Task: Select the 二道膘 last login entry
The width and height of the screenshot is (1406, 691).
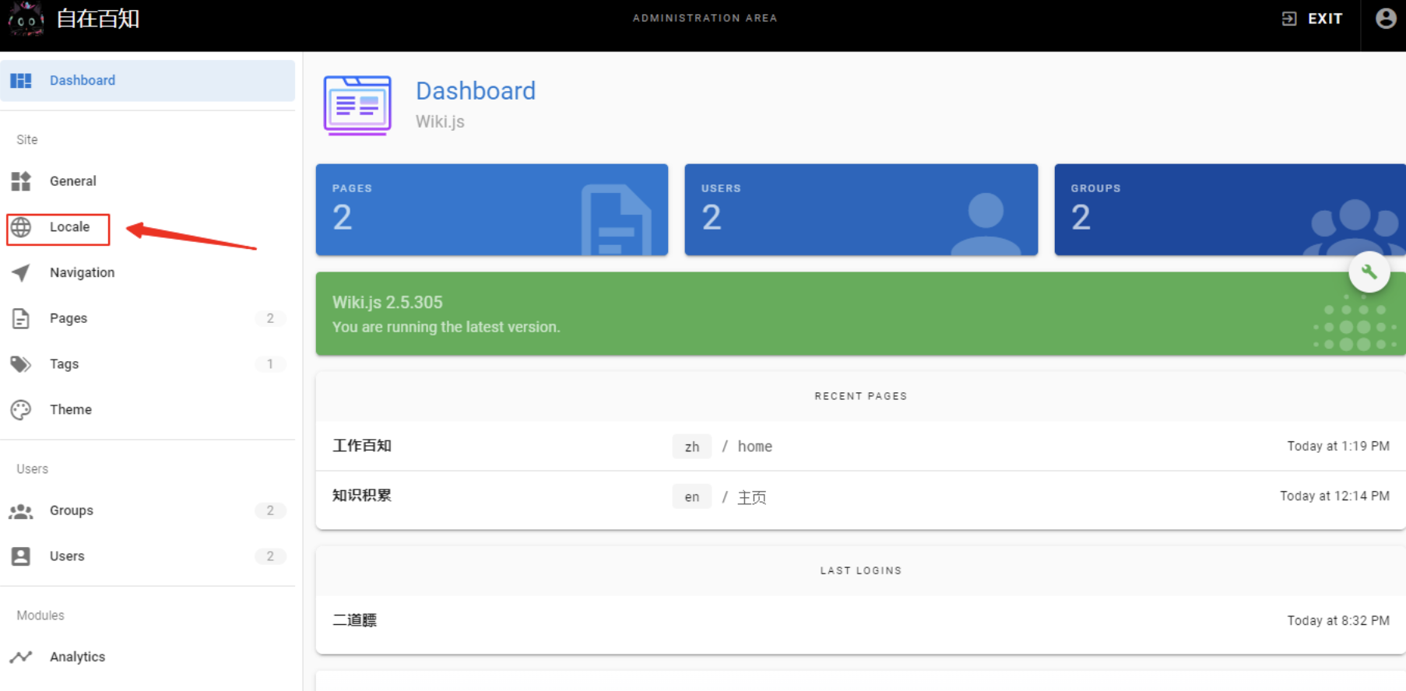Action: 355,620
